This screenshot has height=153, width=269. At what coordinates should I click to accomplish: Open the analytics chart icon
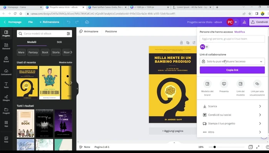(244, 22)
